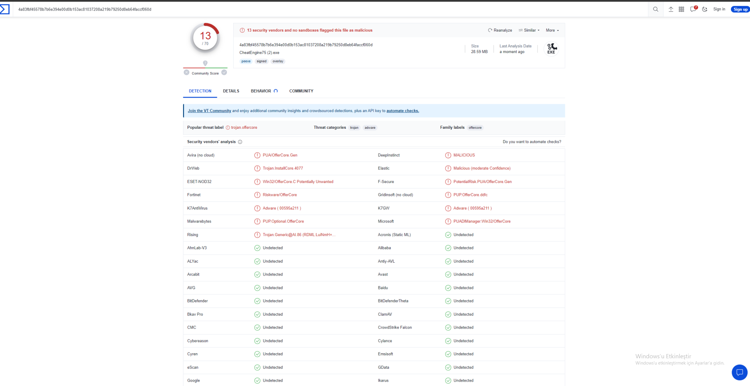Image resolution: width=750 pixels, height=386 pixels.
Task: Click the upload file arrow icon
Action: (x=671, y=9)
